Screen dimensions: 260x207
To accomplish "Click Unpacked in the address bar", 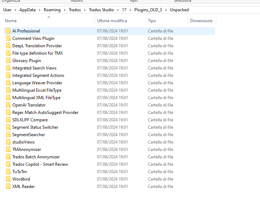I will tap(179, 10).
